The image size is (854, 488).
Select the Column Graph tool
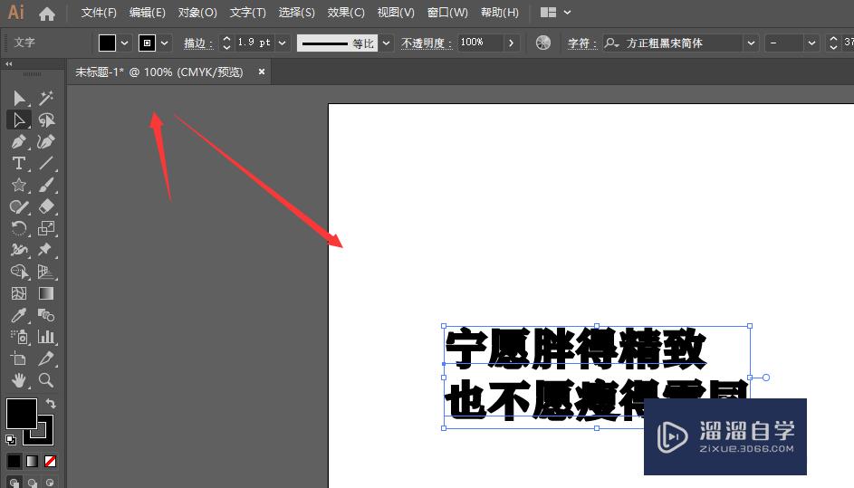tap(46, 337)
